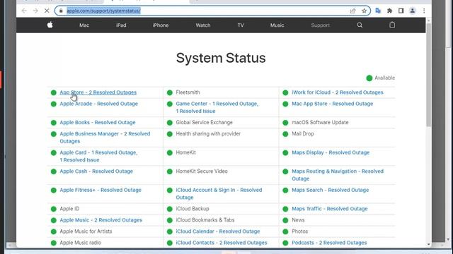The image size is (453, 254).
Task: Open Apple Card resolved outage link
Action: pyautogui.click(x=98, y=156)
